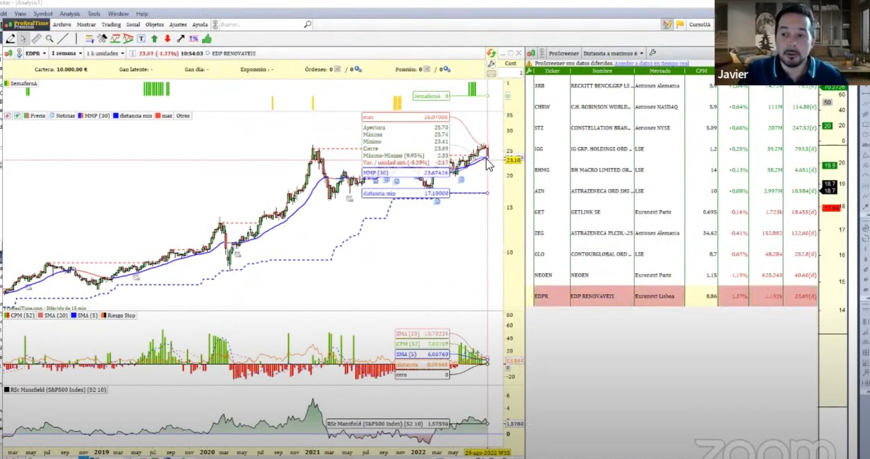Insert a red down arrow marker
The height and width of the screenshot is (459, 870).
point(167,39)
